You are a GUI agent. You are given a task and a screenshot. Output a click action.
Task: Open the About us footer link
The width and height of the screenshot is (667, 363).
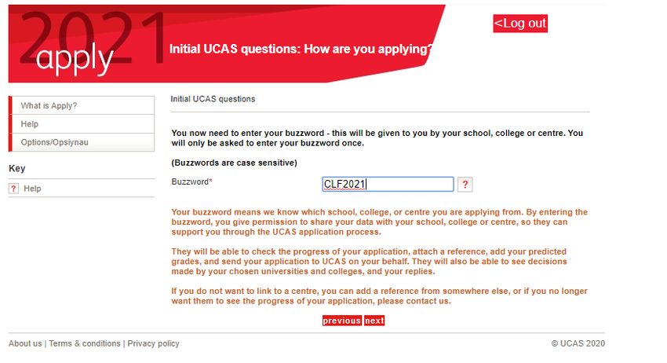coord(25,343)
